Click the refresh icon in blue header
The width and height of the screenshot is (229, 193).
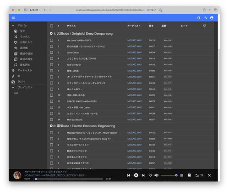pos(199,18)
